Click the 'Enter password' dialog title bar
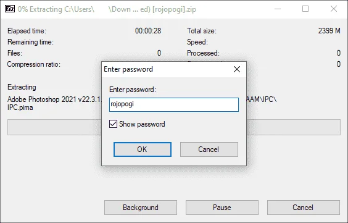The width and height of the screenshot is (348, 223). [165, 69]
